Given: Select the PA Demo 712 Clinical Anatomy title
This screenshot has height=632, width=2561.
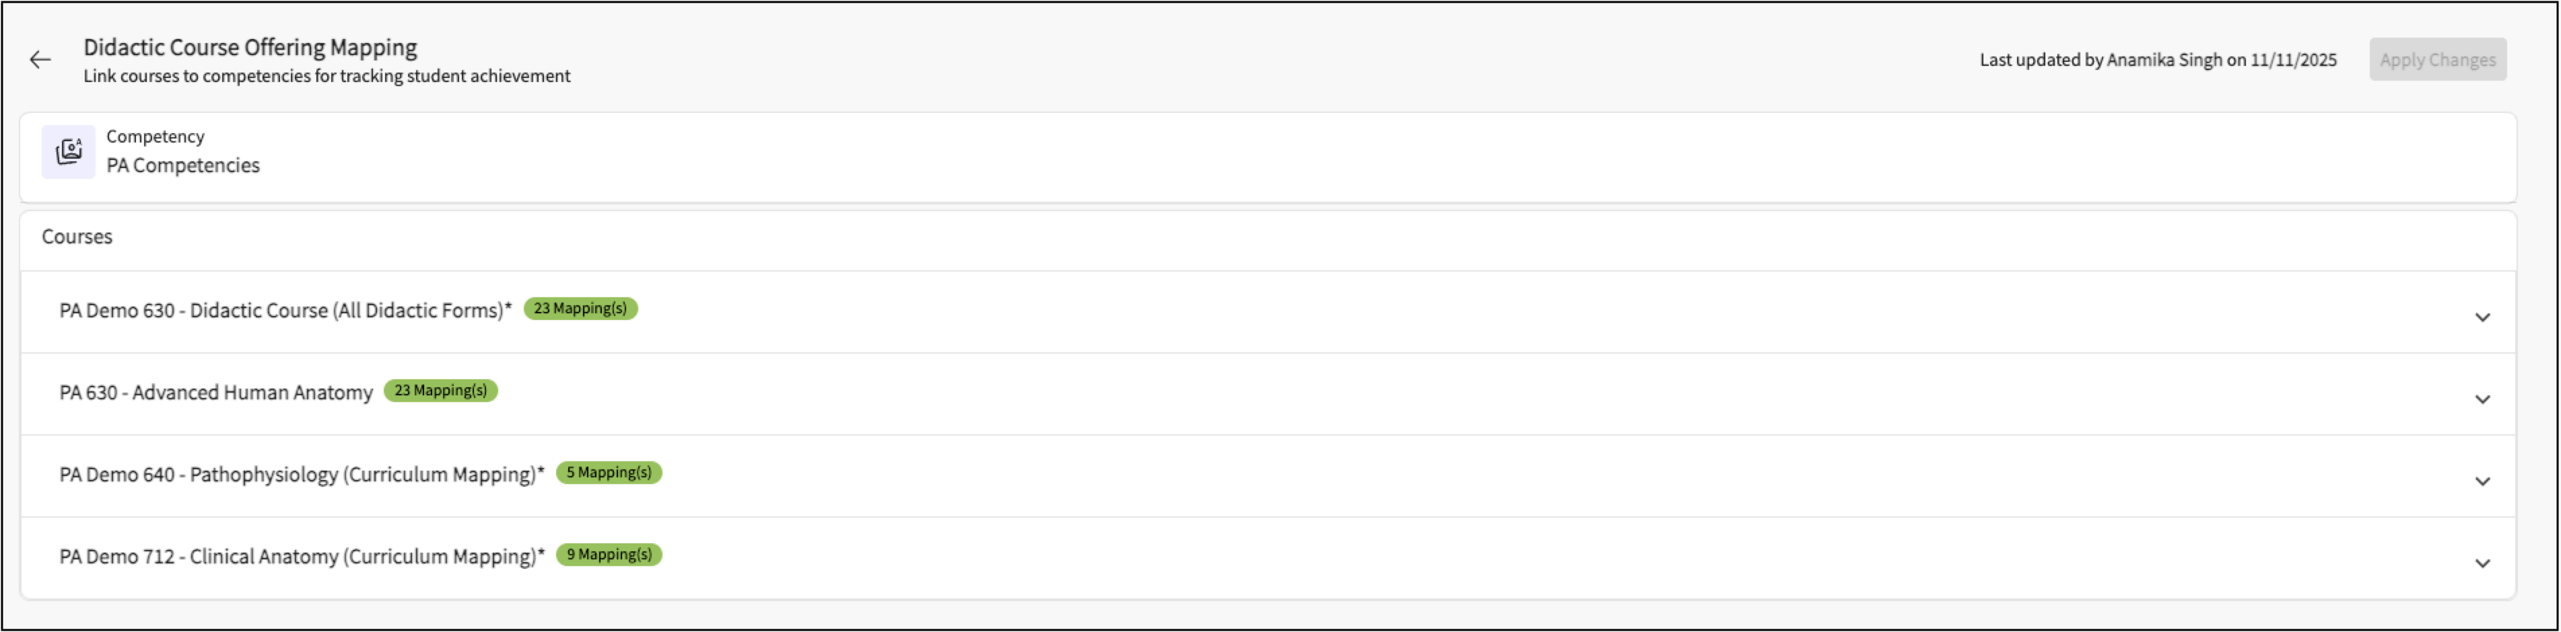Looking at the screenshot, I should pyautogui.click(x=301, y=557).
